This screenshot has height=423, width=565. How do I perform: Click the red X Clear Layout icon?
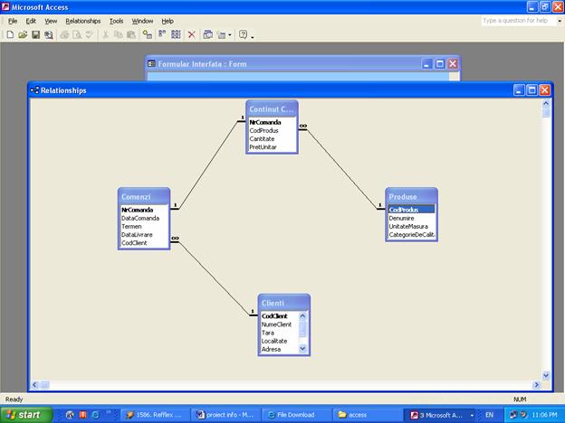point(191,34)
